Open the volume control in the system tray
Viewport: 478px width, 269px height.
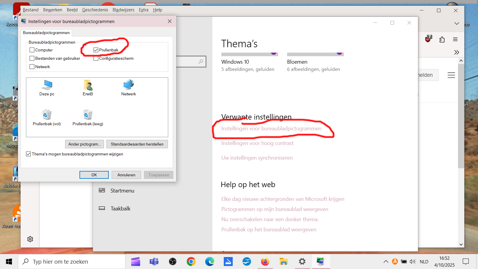click(x=413, y=262)
